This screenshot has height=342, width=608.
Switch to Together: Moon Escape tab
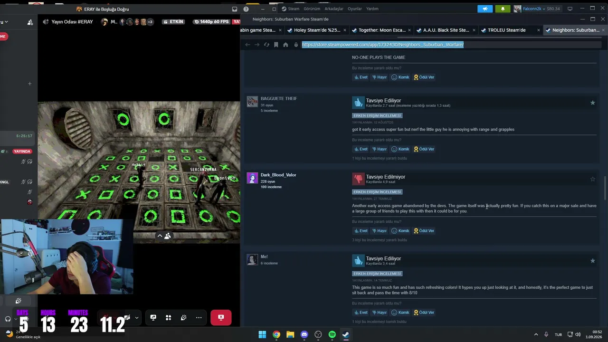coord(381,30)
